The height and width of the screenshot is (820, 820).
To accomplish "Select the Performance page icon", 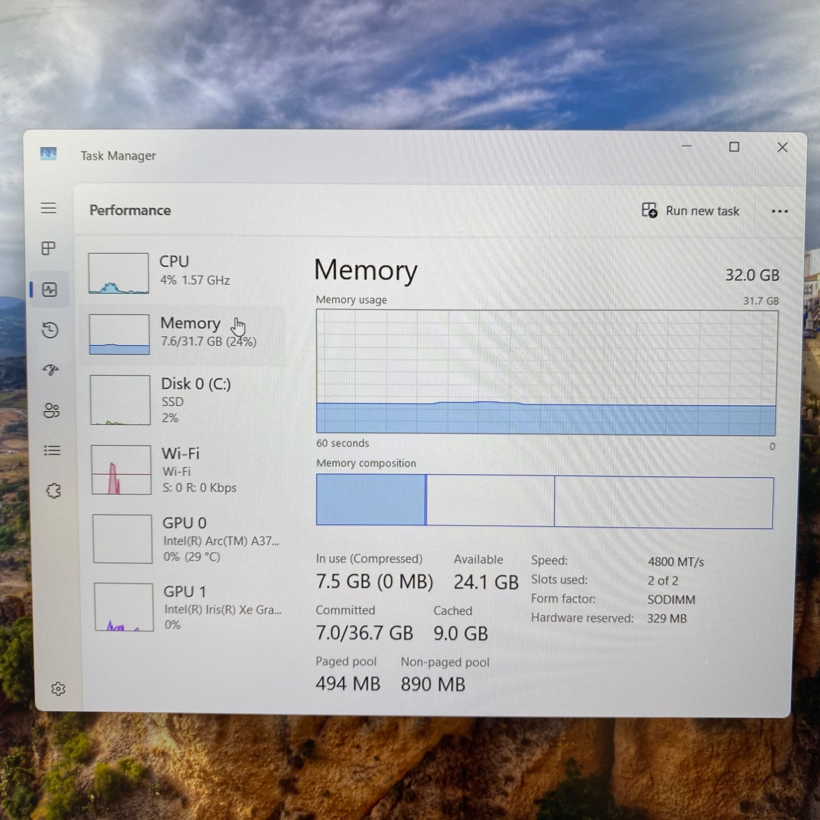I will point(50,289).
